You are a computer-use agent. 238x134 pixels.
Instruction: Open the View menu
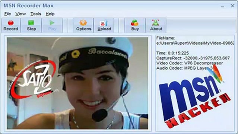point(20,14)
